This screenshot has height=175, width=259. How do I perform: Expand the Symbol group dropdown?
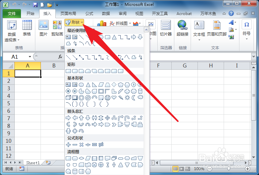[247, 39]
